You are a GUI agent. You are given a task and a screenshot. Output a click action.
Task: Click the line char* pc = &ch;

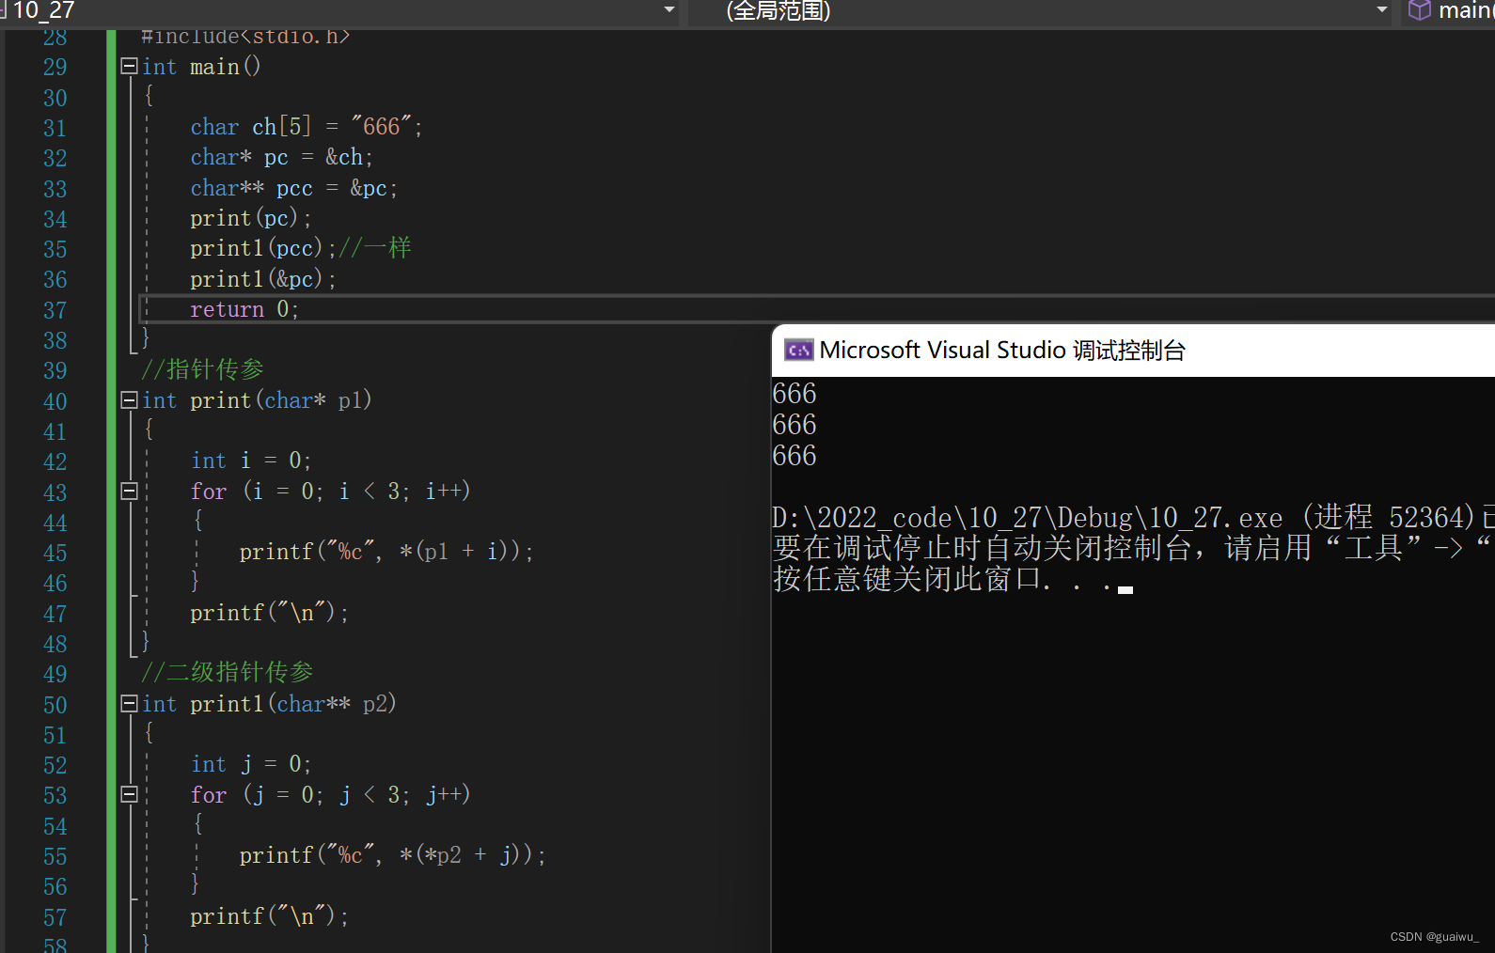coord(282,157)
